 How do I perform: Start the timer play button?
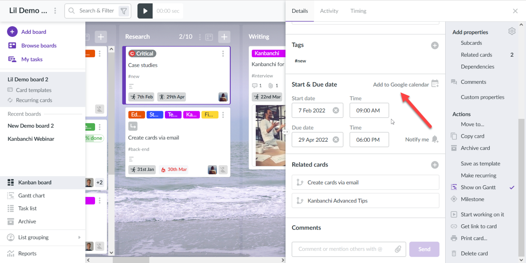pos(145,11)
